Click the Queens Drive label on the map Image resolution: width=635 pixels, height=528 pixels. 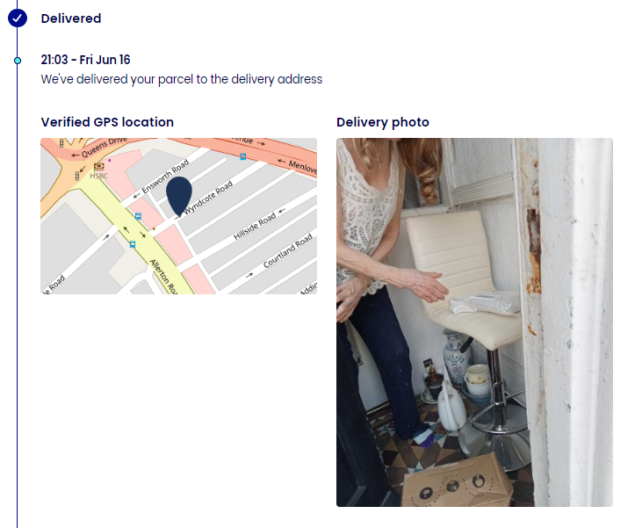click(x=105, y=148)
